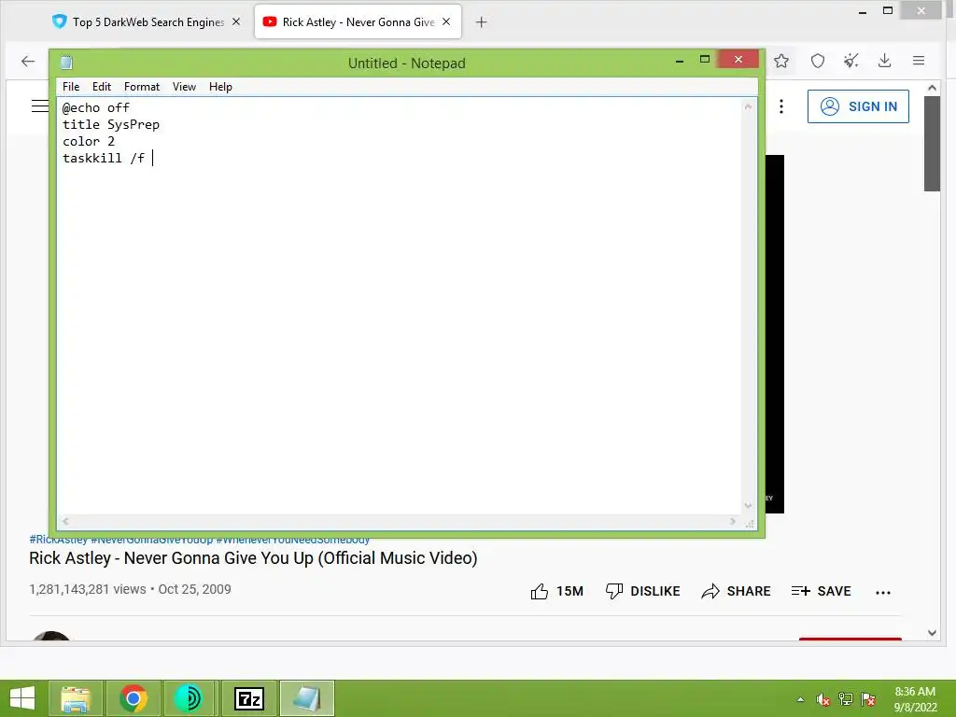The width and height of the screenshot is (956, 717).
Task: Minimize the Notepad window
Action: (680, 61)
